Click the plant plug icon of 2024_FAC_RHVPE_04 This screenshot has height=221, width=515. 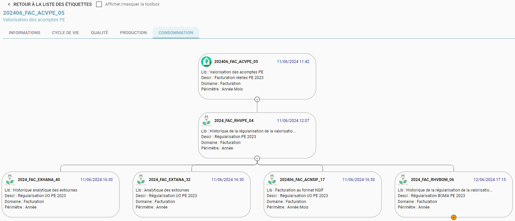coord(206,120)
